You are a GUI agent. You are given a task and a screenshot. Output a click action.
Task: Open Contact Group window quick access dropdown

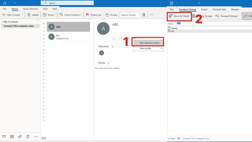(x=199, y=3)
